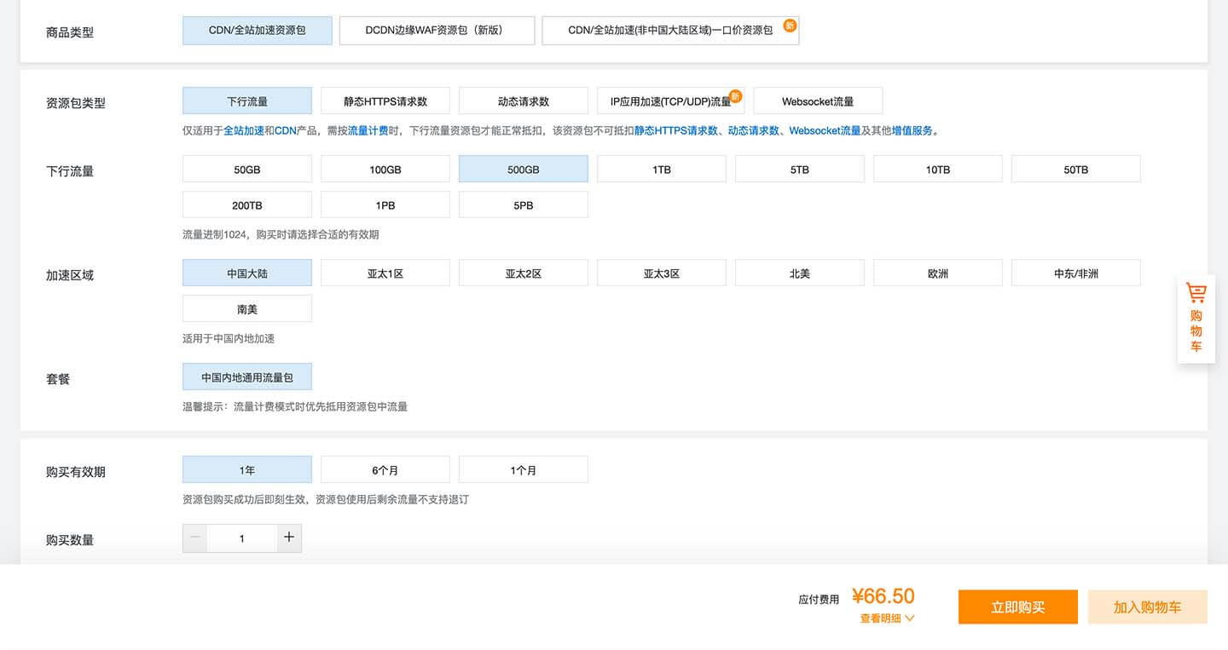1228x650 pixels.
Task: Edit the purchase quantity input field
Action: (242, 538)
